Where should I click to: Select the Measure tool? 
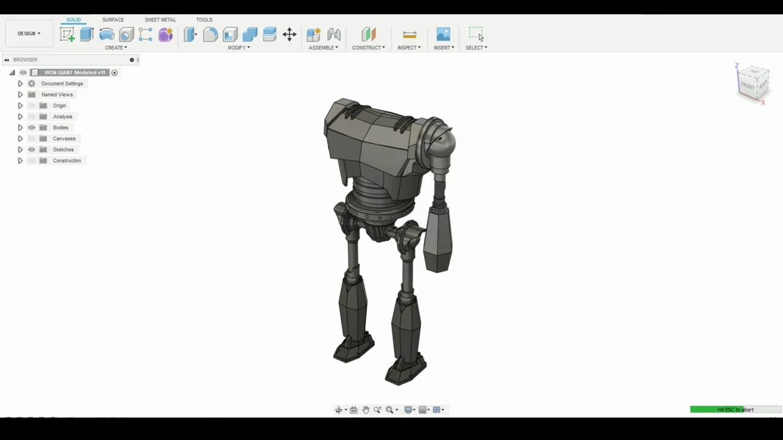pyautogui.click(x=410, y=34)
